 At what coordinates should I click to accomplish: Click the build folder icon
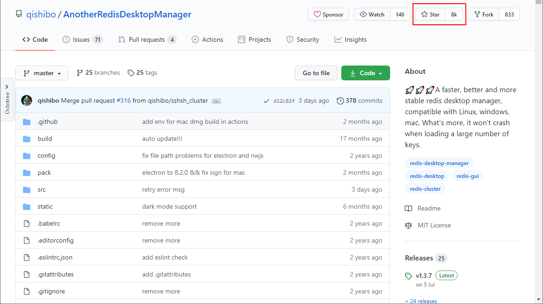pos(27,138)
